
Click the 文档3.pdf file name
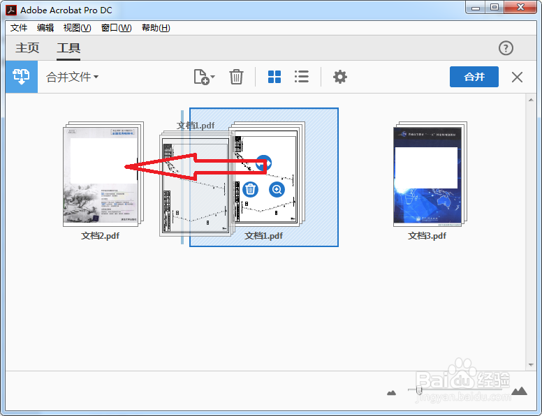pos(427,236)
